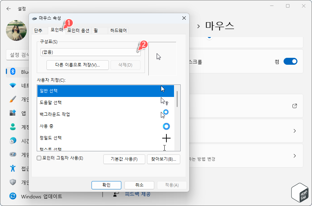Switch to the 하드웨어 tab
This screenshot has height=206, width=312.
coord(118,30)
